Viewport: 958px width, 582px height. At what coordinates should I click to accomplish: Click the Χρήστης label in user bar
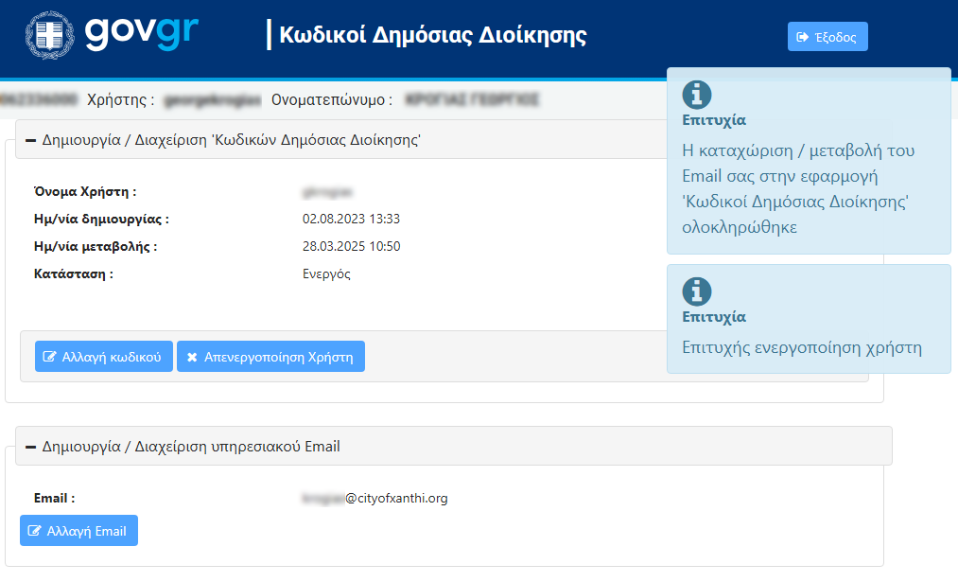120,99
